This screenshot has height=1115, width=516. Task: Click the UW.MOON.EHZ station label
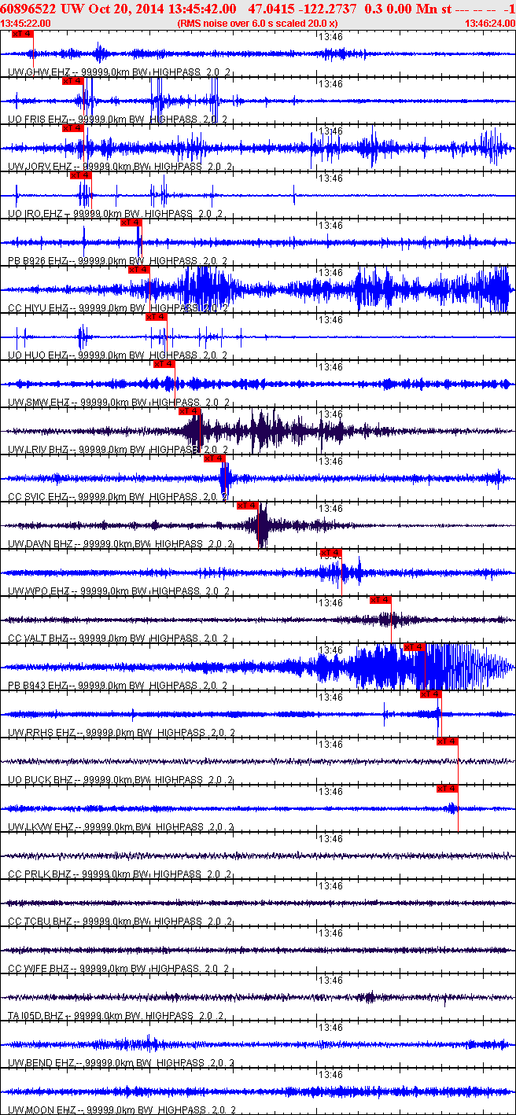tap(41, 1110)
